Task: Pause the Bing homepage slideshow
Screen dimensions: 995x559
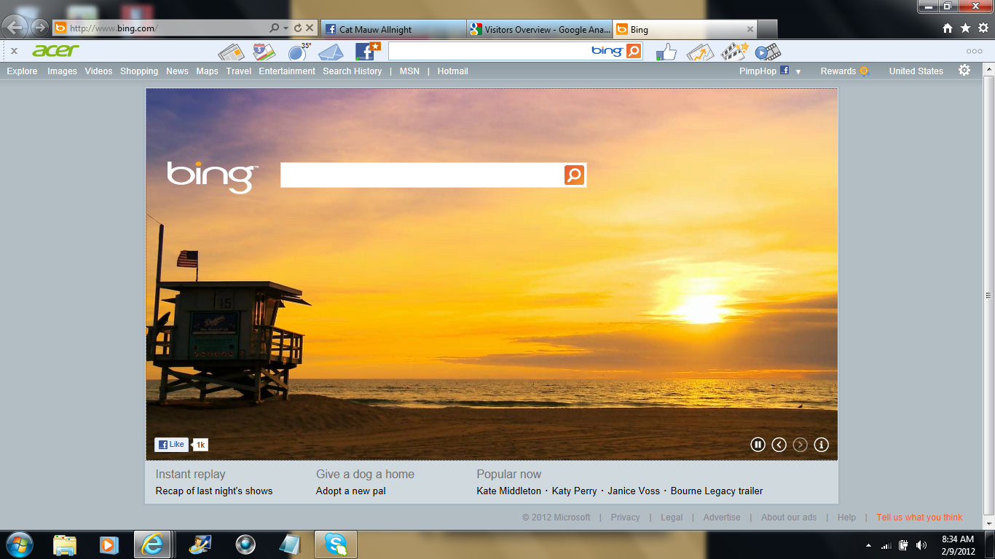Action: point(758,445)
